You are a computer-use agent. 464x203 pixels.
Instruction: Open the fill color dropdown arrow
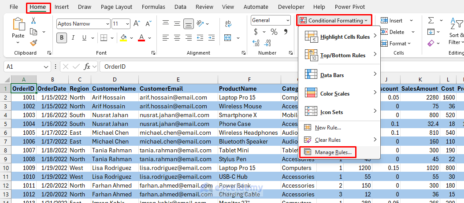click(131, 38)
